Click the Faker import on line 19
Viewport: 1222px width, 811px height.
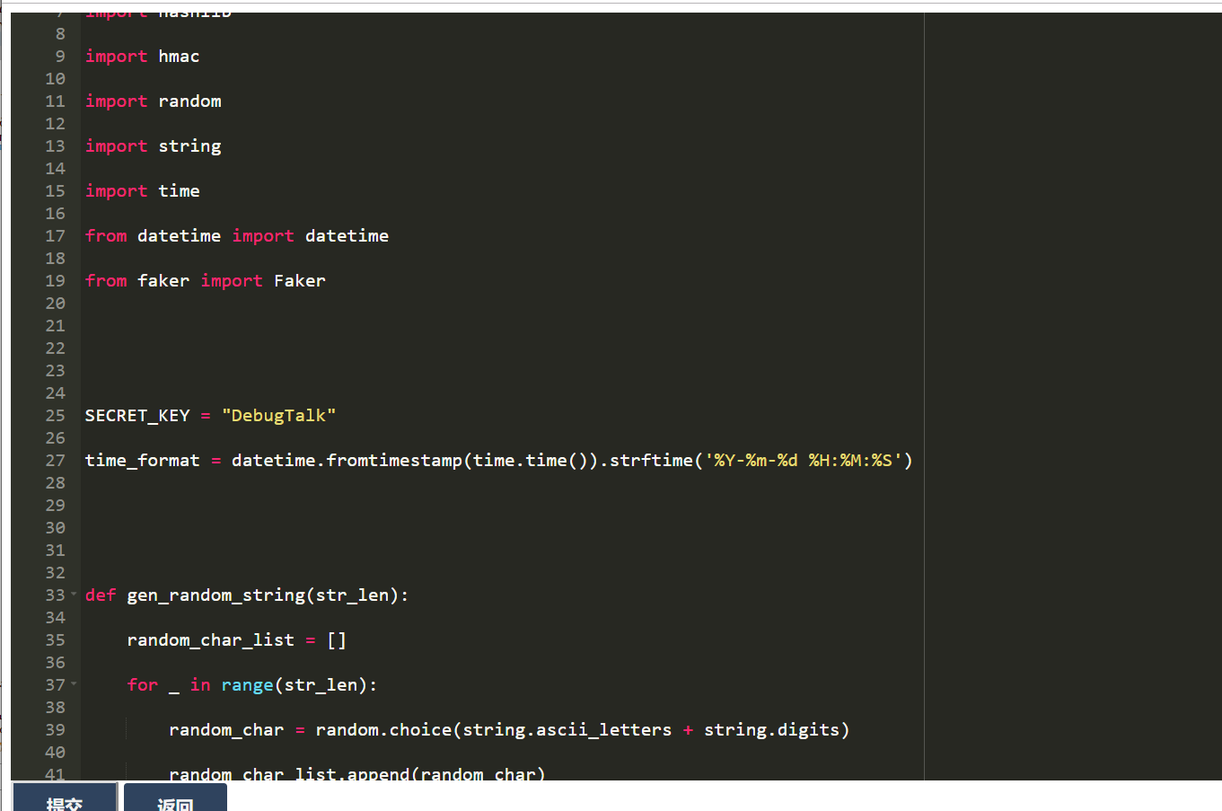(x=206, y=280)
